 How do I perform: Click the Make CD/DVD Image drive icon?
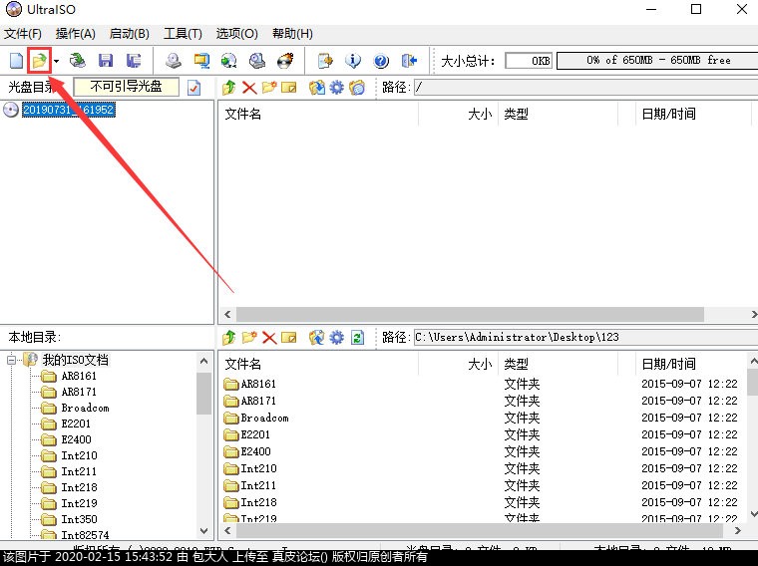[174, 61]
